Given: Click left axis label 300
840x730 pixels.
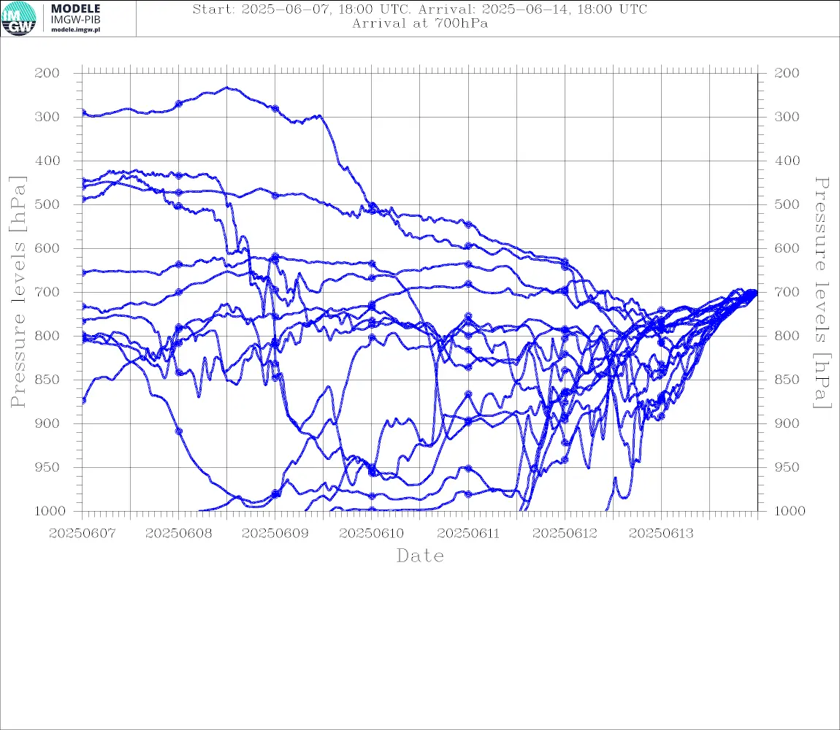Looking at the screenshot, I should (47, 117).
